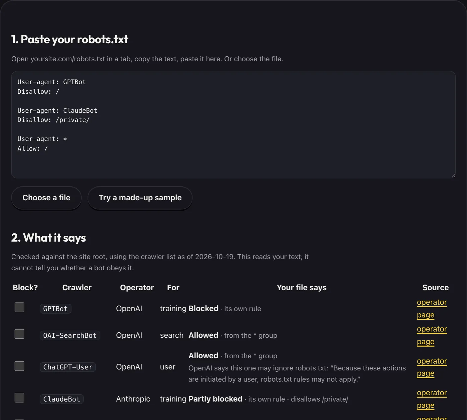Open the operator page link for GPTBot

[432, 309]
